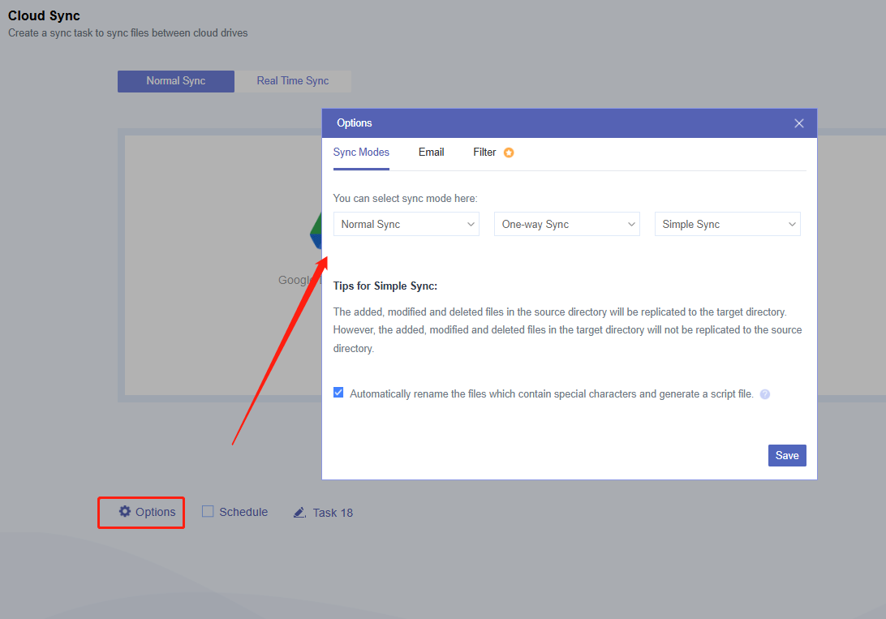Expand the One-way Sync dropdown

point(566,225)
